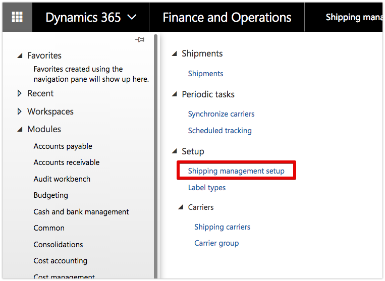Open Shipping management setup link
Viewport: 385px width, 281px height.
point(236,171)
